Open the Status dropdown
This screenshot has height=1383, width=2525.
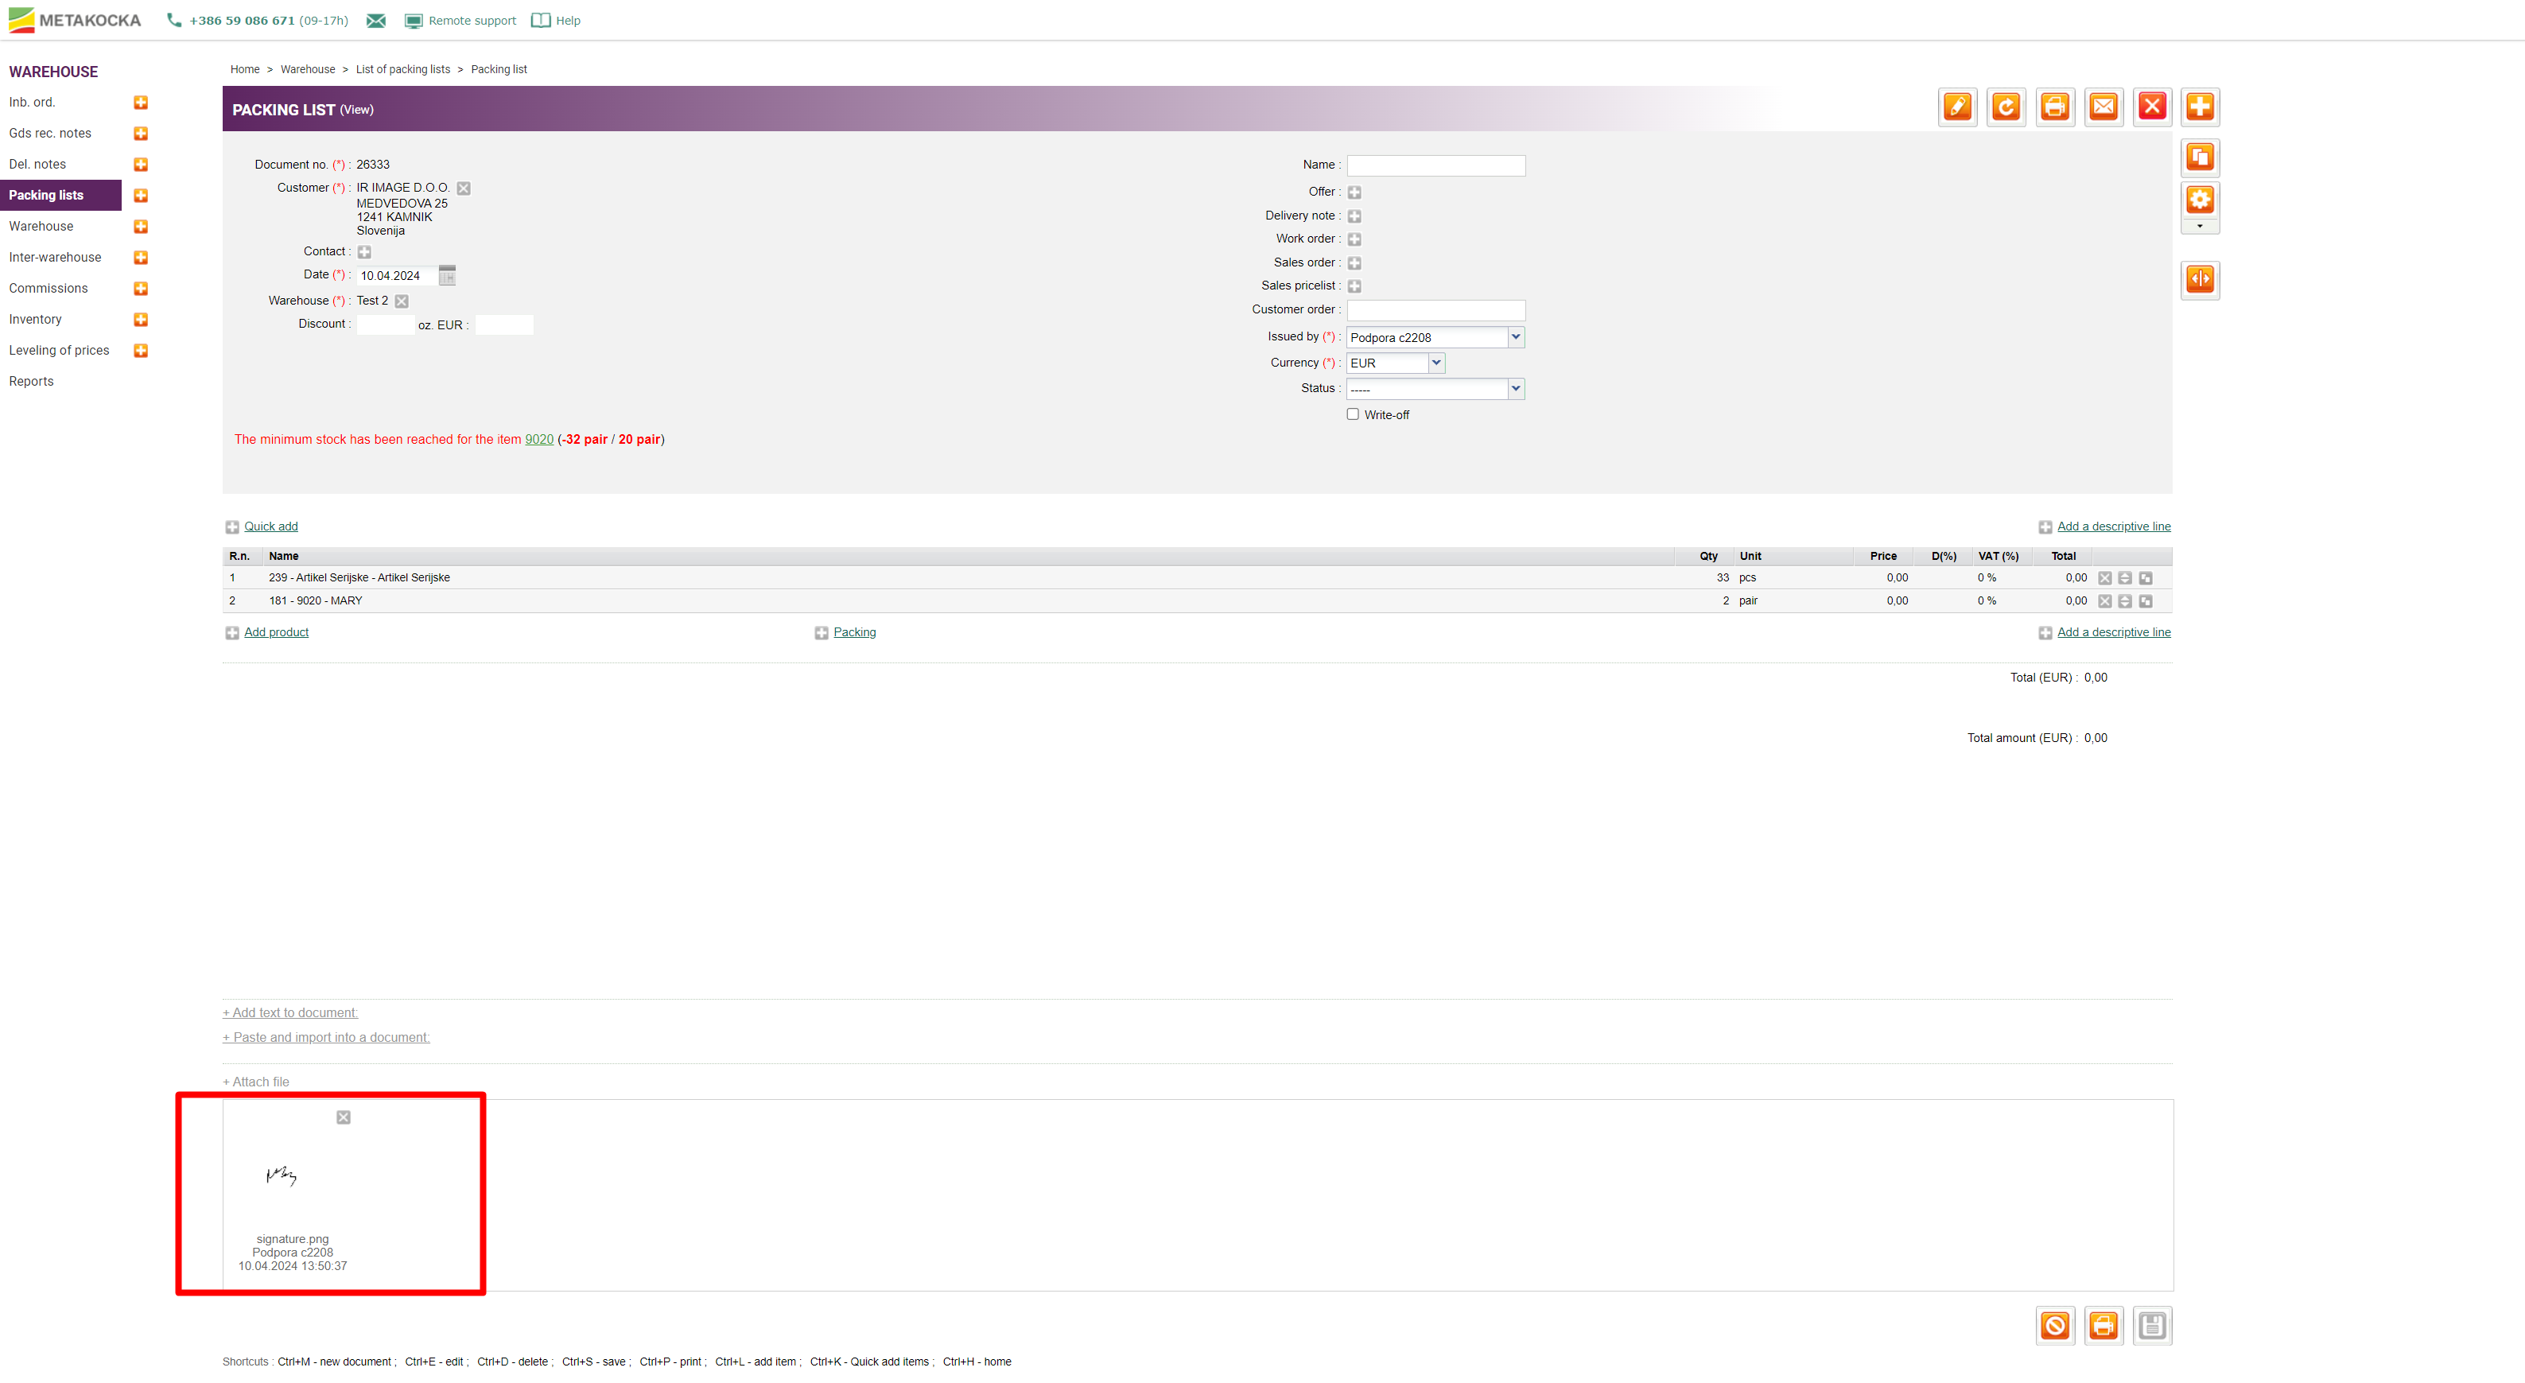coord(1515,389)
